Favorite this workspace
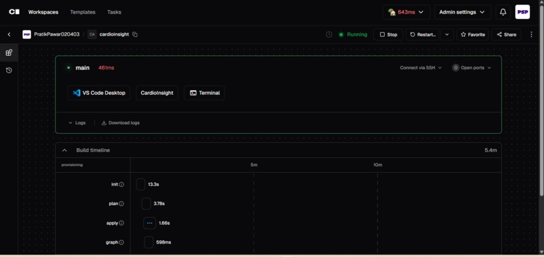Viewport: 544px width, 257px height. 472,34
